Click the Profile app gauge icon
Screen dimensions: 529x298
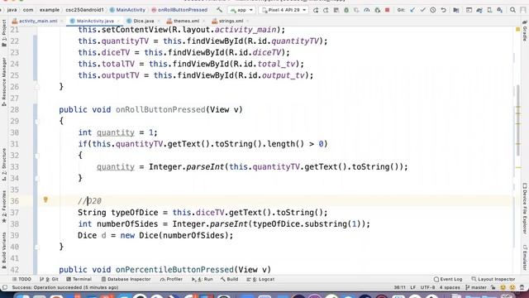tap(367, 10)
